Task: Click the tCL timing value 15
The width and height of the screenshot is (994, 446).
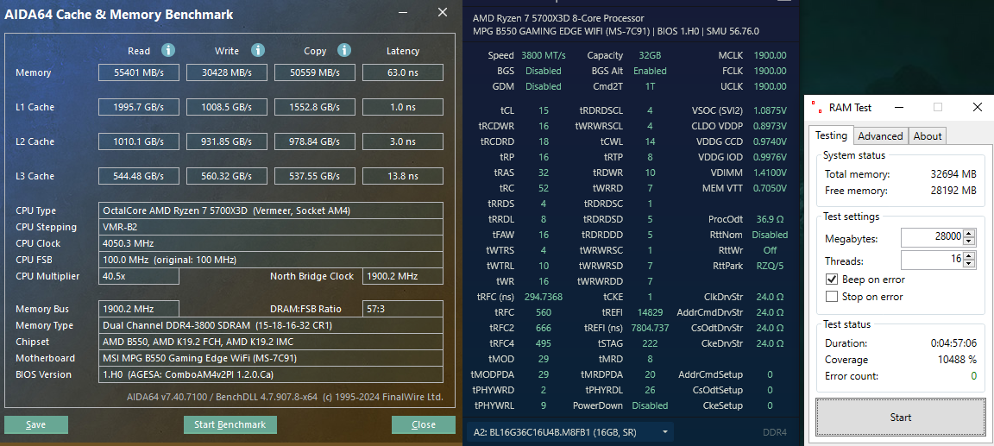Action: pos(544,111)
